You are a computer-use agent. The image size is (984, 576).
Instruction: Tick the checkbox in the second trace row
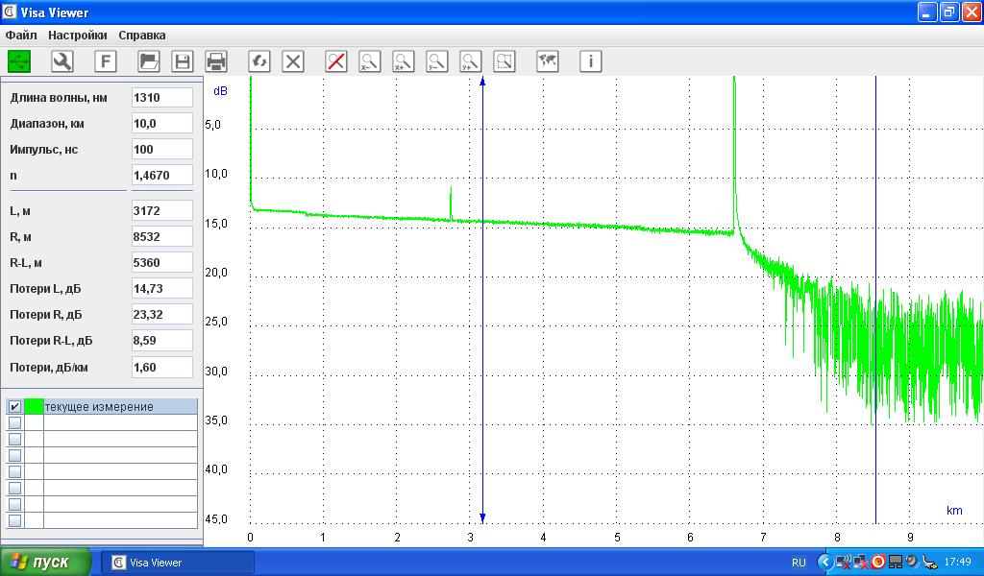pyautogui.click(x=14, y=423)
